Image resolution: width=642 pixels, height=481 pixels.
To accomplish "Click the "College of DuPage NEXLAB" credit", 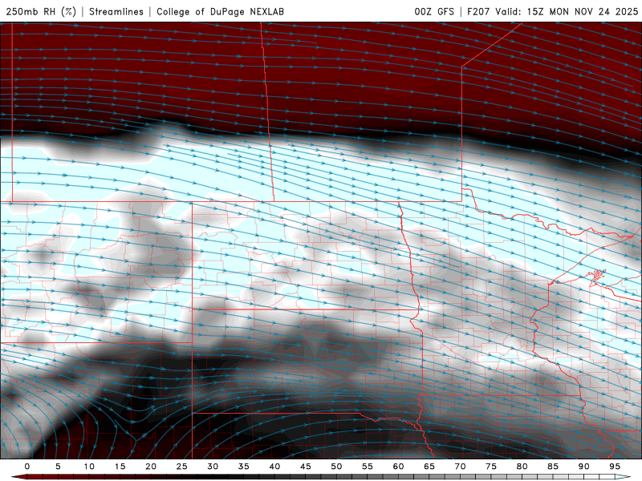I will pos(220,11).
